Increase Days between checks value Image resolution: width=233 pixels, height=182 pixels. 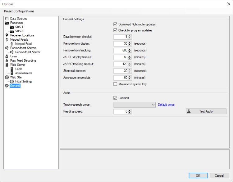(130, 36)
